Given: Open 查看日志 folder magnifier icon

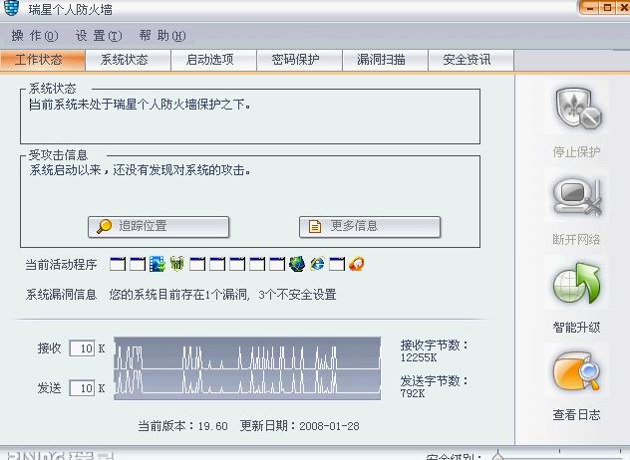Looking at the screenshot, I should click(577, 371).
